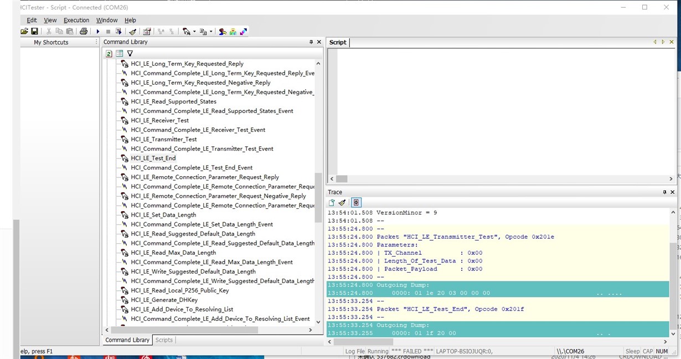
Task: Click the filter funnel icon in Command Library
Action: point(130,54)
